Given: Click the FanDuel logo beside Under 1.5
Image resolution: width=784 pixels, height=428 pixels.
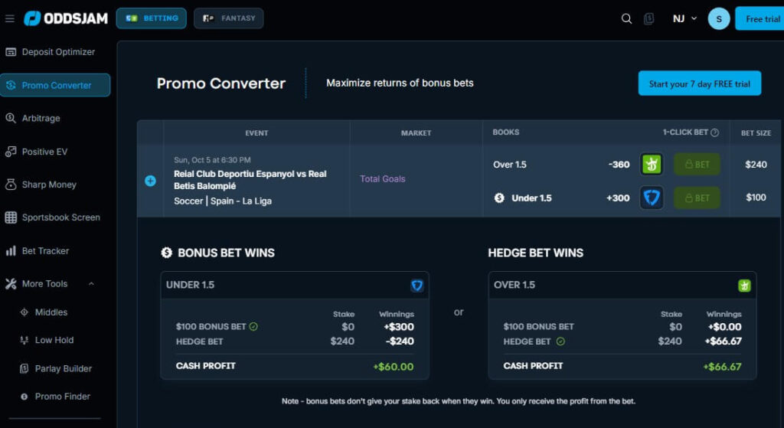Looking at the screenshot, I should (652, 198).
